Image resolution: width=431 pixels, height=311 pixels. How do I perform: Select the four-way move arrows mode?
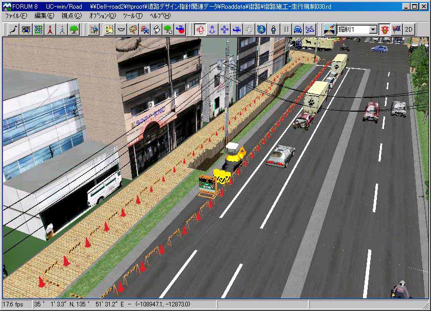[x=224, y=30]
